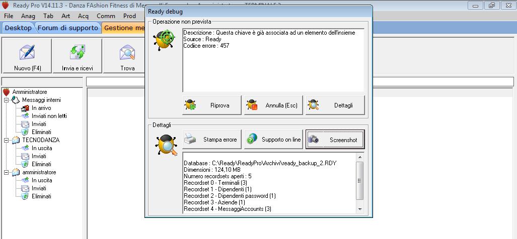This screenshot has width=517, height=239.
Task: Click the TECNODANZA envelope icon
Action: point(16,140)
